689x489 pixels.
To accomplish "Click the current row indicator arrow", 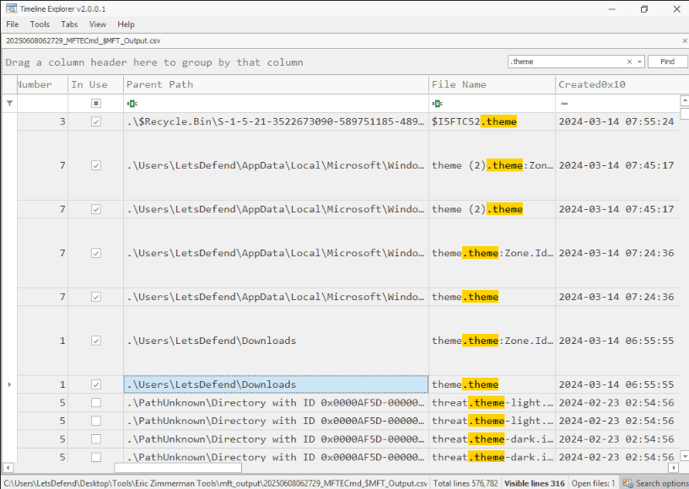I will 9,384.
